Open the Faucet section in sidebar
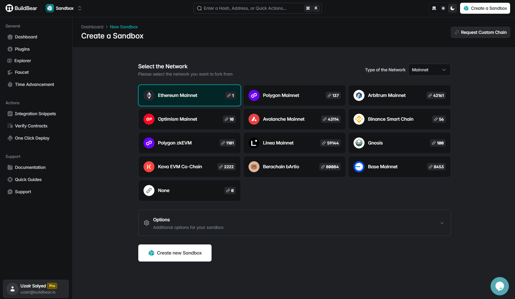The image size is (515, 299). pos(22,72)
